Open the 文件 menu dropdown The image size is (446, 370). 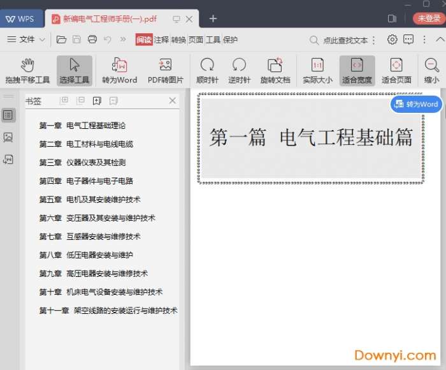[x=26, y=40]
